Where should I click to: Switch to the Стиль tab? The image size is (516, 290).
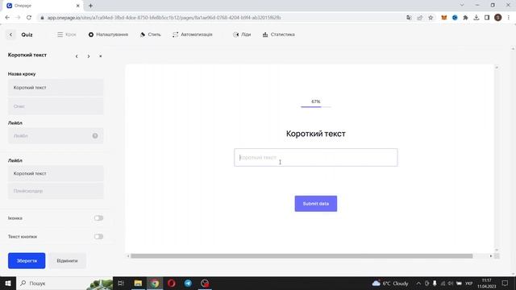click(151, 35)
